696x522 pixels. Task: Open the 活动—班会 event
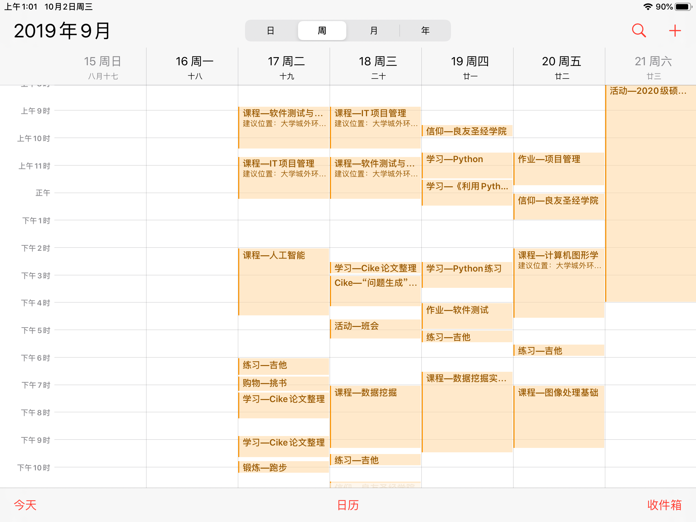click(376, 329)
